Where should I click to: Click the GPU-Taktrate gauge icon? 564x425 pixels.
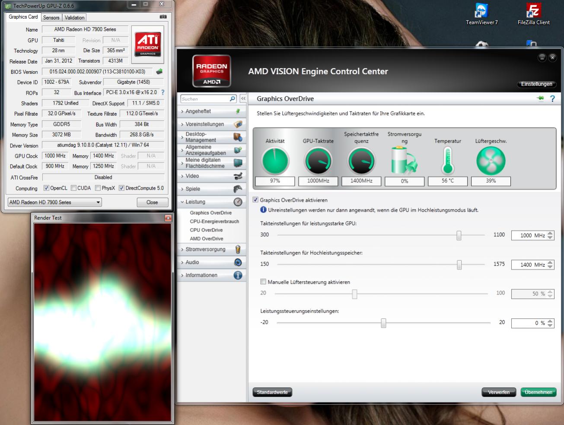(x=318, y=161)
